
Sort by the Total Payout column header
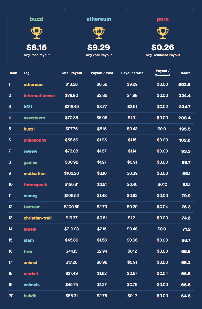click(72, 73)
